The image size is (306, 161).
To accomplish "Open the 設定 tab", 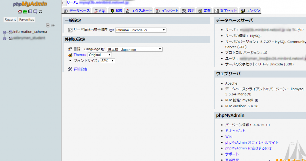I will pyautogui.click(x=188, y=11).
